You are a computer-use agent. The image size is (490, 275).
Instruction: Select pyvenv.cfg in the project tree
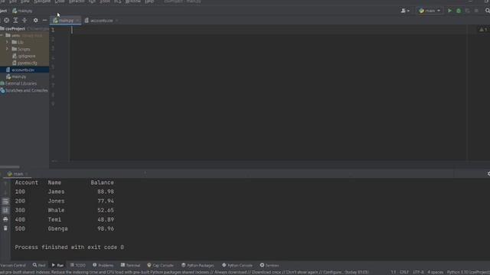[x=24, y=63]
